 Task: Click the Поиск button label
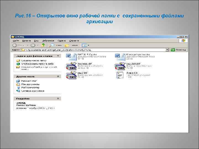[x=59, y=45]
